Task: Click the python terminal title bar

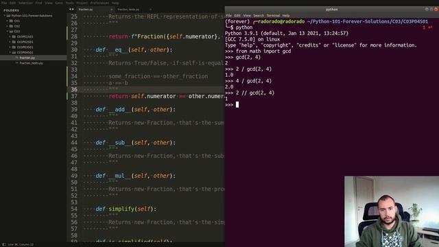Action: [x=332, y=9]
